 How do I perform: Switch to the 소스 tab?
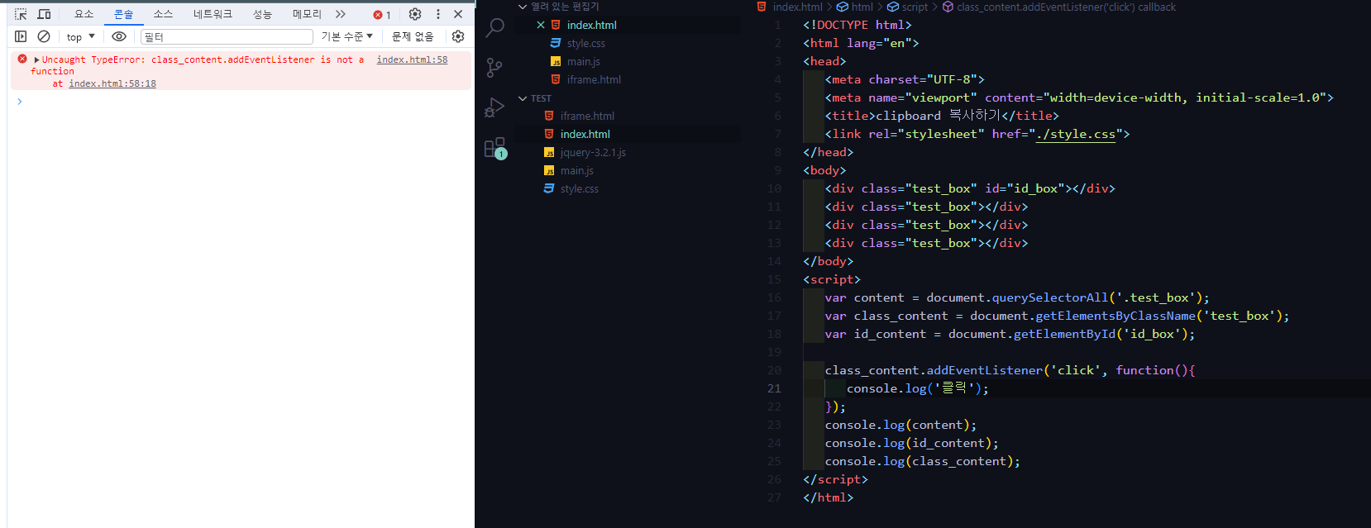(x=163, y=14)
